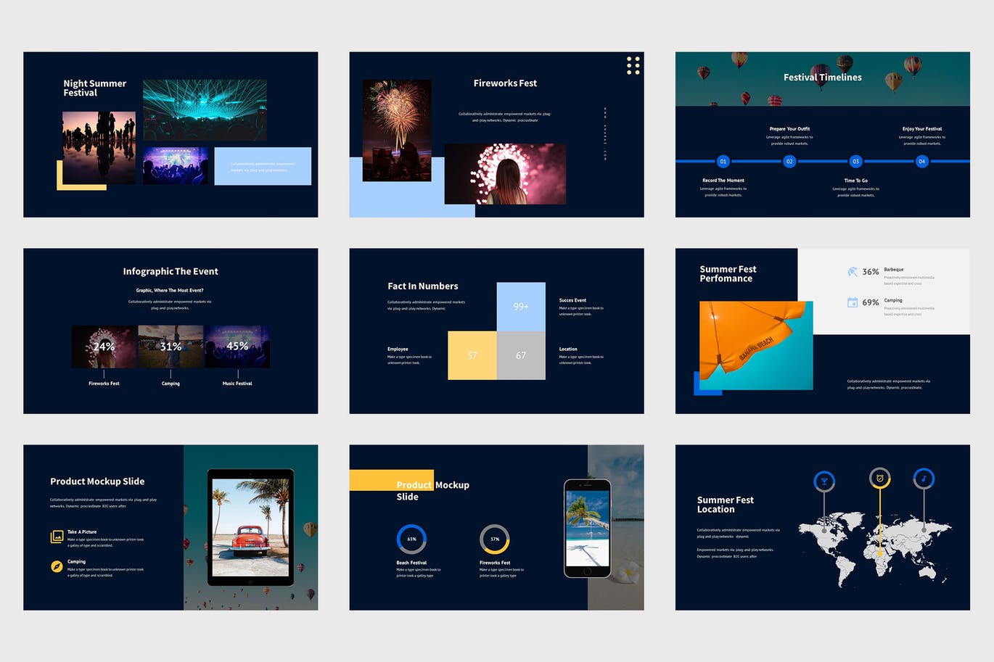Select the 45% Music Festival image
This screenshot has width=994, height=662.
coord(237,346)
